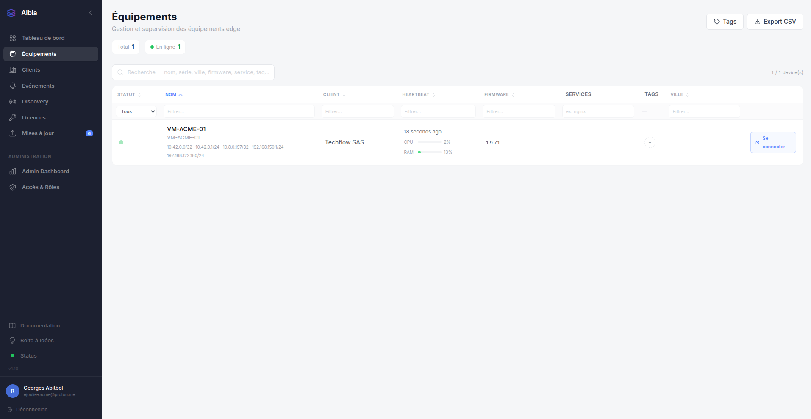Screen dimensions: 811x419
Task: Click the Se connecter button
Action: 773,142
